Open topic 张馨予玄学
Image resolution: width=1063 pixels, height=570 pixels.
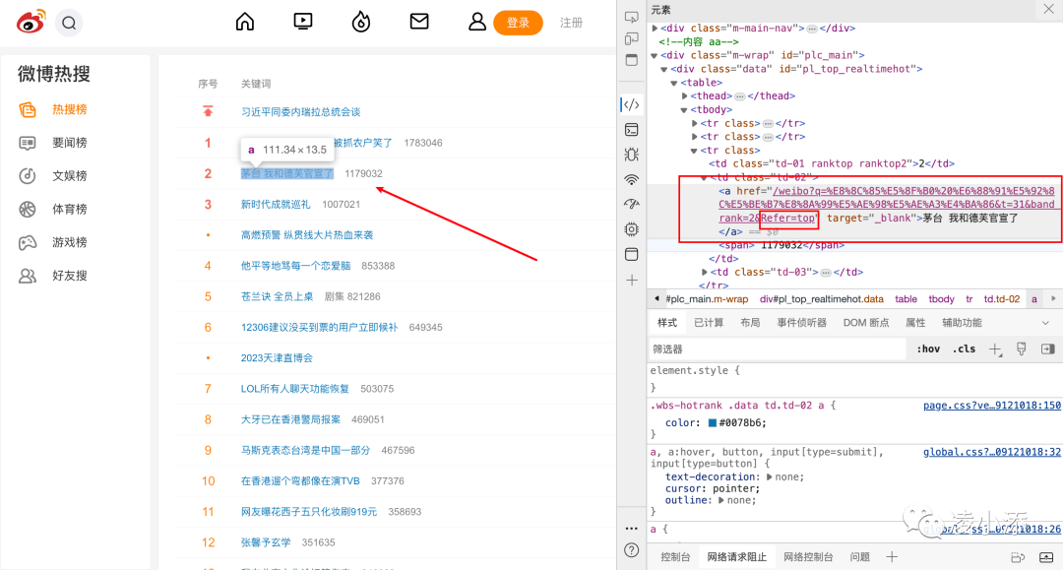click(x=266, y=542)
